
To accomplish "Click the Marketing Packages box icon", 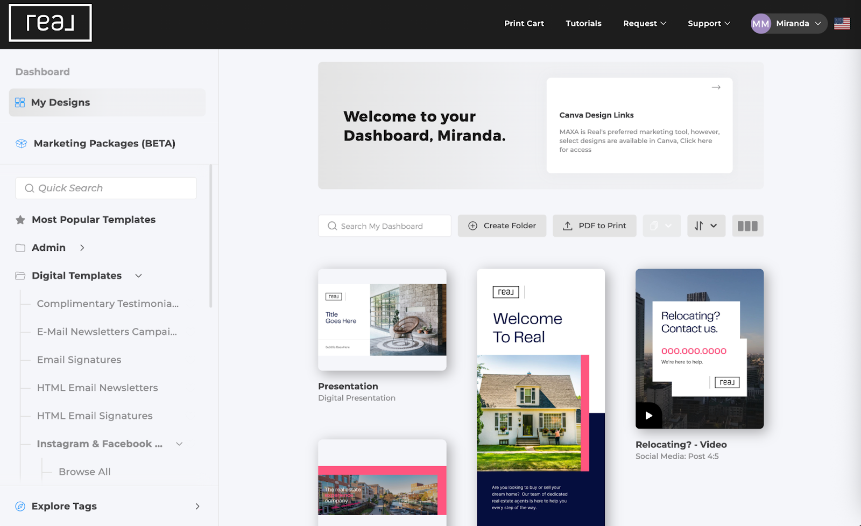I will [x=22, y=144].
